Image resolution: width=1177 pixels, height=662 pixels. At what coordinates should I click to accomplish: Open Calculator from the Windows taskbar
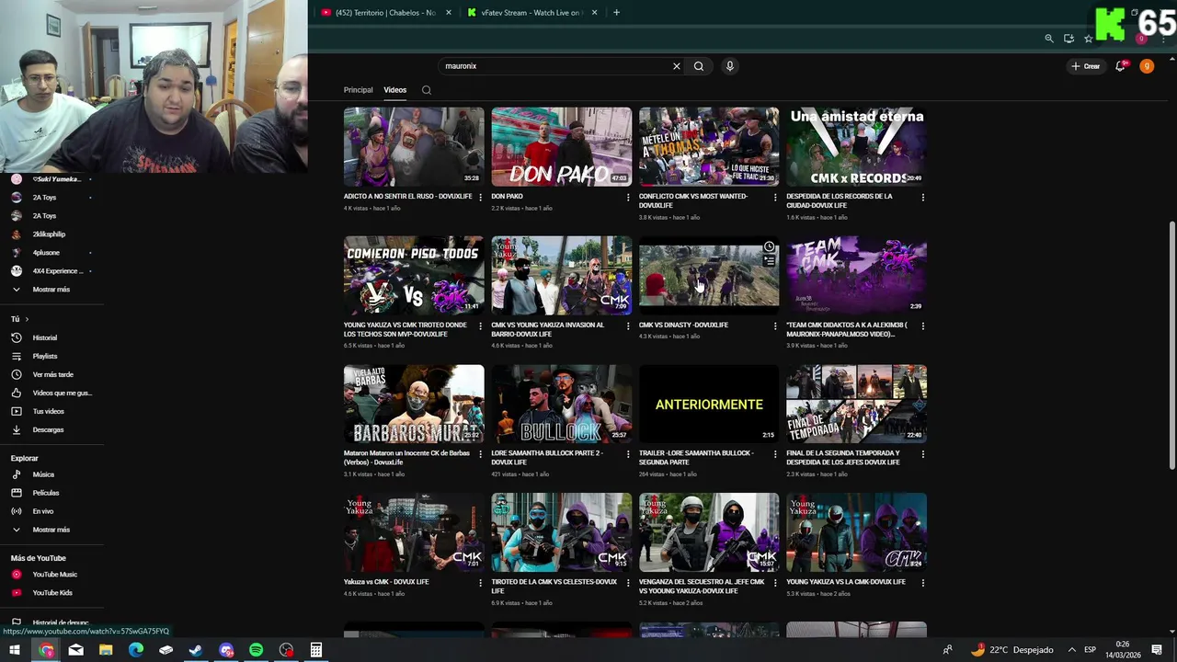[x=316, y=650]
